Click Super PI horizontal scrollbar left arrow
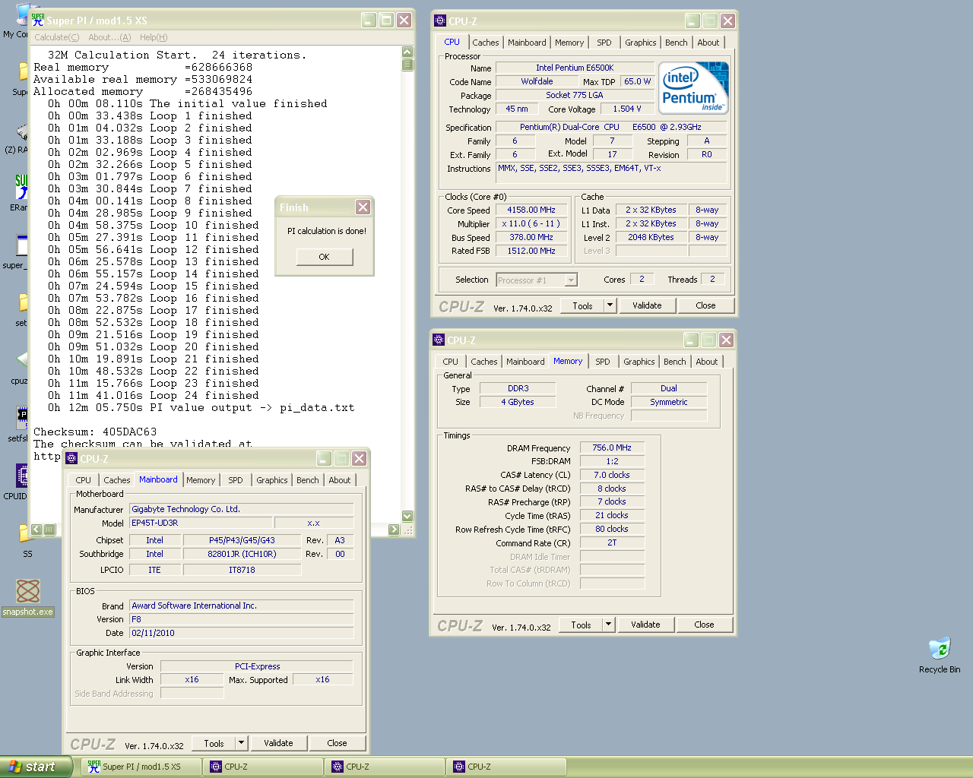This screenshot has height=778, width=973. pyautogui.click(x=36, y=530)
